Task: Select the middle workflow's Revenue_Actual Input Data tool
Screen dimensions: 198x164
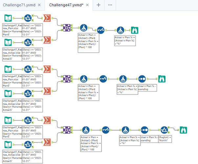Action: (x=8, y=93)
